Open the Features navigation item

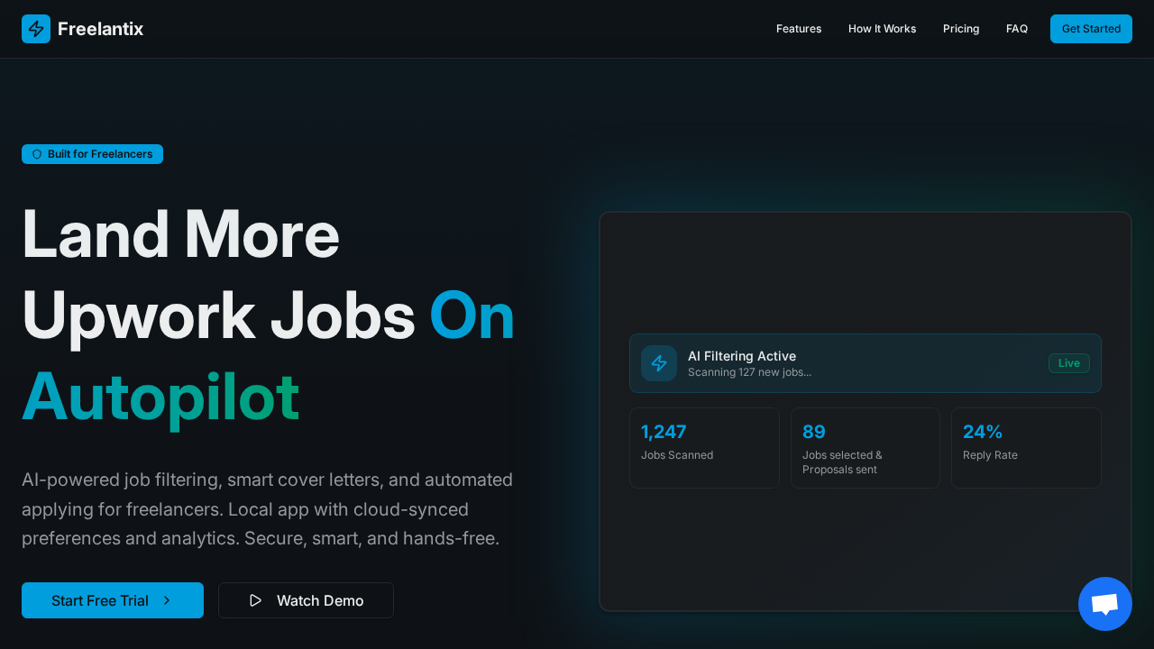point(799,29)
